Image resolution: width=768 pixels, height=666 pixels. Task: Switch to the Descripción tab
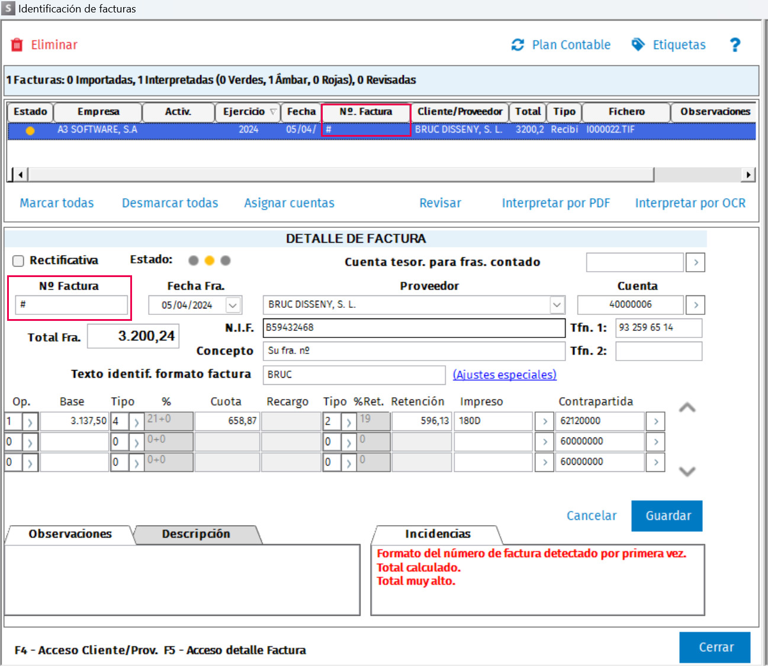(x=196, y=534)
